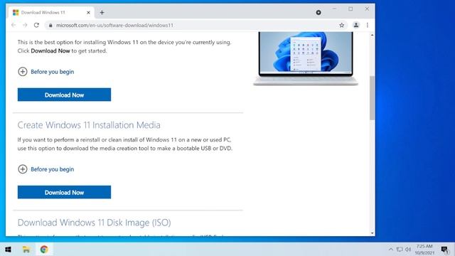
Task: Open a new tab with the plus button
Action: click(102, 13)
